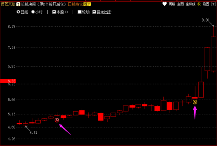This screenshot has height=146, width=217.
Task: Uncheck the 擒龙出击 checkbox
Action: point(94,12)
